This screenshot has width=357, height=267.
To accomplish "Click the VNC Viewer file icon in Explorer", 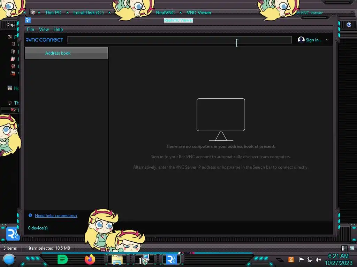I will click(x=13, y=234).
